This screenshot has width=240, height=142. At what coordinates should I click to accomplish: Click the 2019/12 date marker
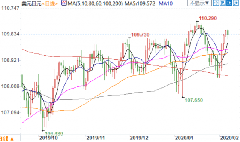pyautogui.click(x=139, y=138)
